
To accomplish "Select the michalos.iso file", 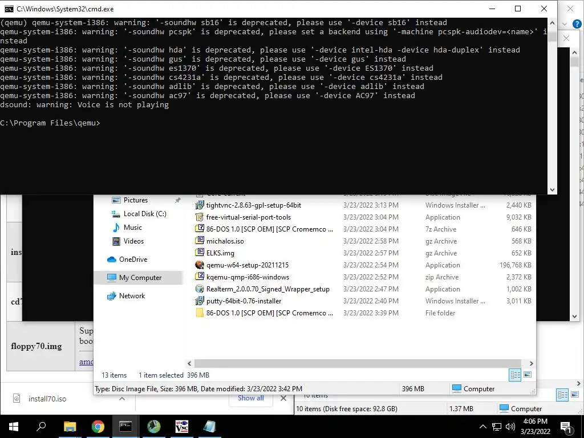I will 220,241.
